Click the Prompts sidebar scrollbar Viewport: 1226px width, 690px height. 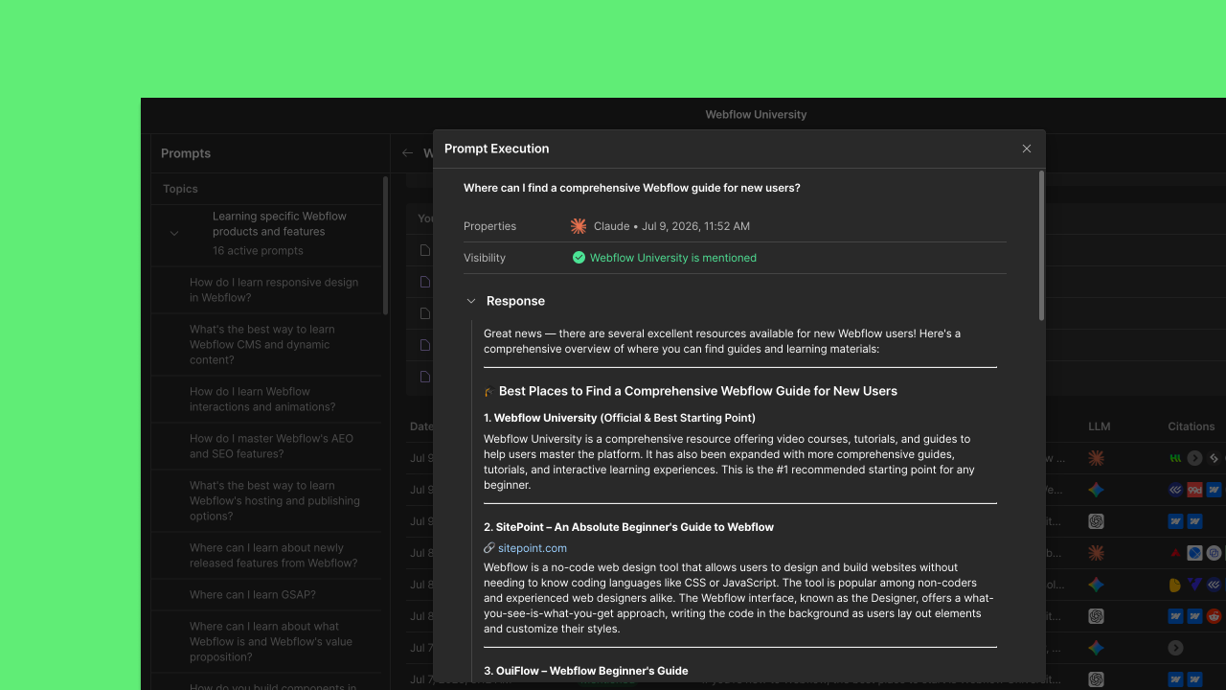pos(385,245)
